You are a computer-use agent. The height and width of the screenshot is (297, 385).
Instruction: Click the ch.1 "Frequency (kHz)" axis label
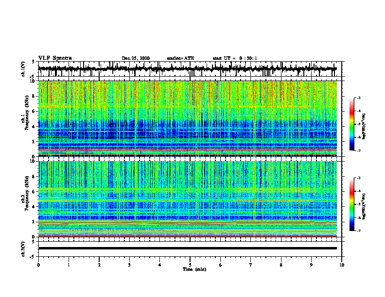pos(27,113)
